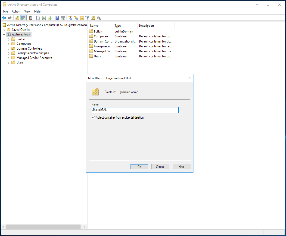Expand the Saved Queries tree node

(4, 30)
